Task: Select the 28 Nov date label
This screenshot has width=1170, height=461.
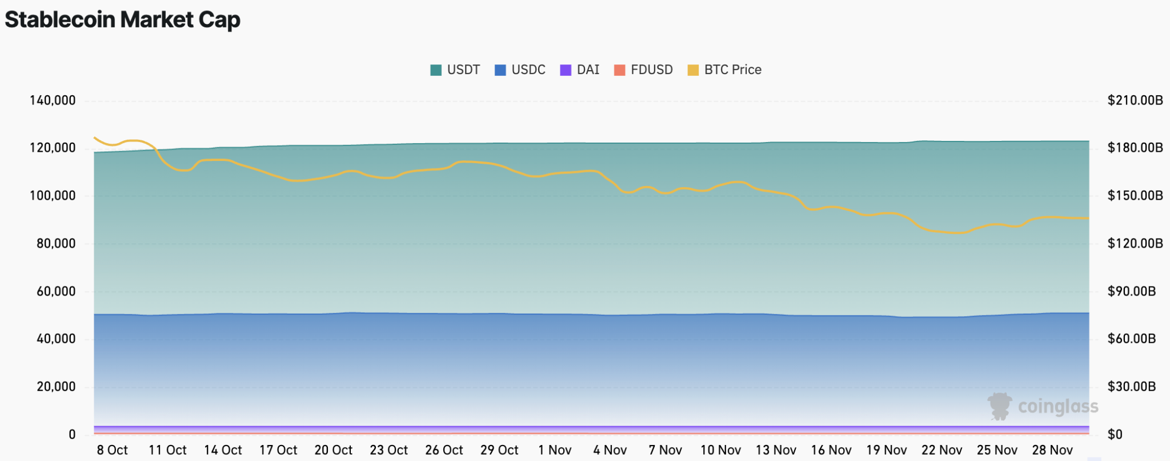Action: click(1052, 450)
